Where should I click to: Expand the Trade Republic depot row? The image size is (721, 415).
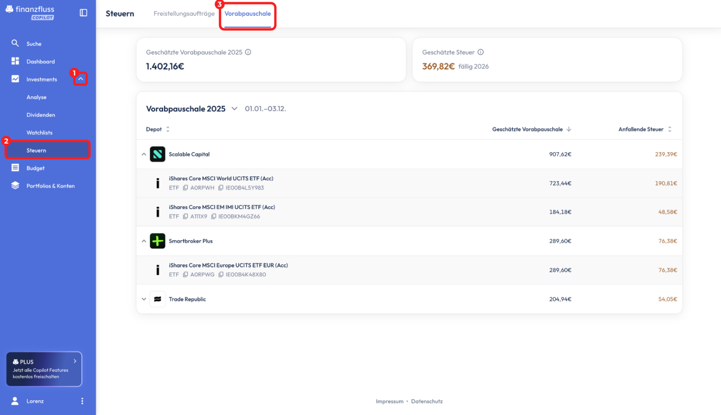[x=144, y=299]
